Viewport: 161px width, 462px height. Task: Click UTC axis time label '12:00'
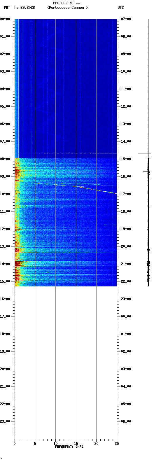pos(126,106)
